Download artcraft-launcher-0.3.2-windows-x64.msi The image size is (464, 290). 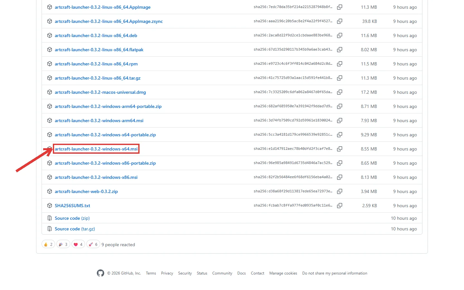point(96,149)
